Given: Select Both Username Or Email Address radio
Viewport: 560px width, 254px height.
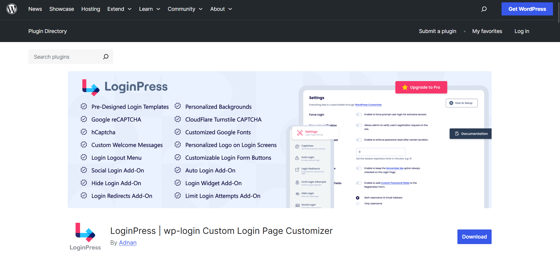Looking at the screenshot, I should 358,198.
